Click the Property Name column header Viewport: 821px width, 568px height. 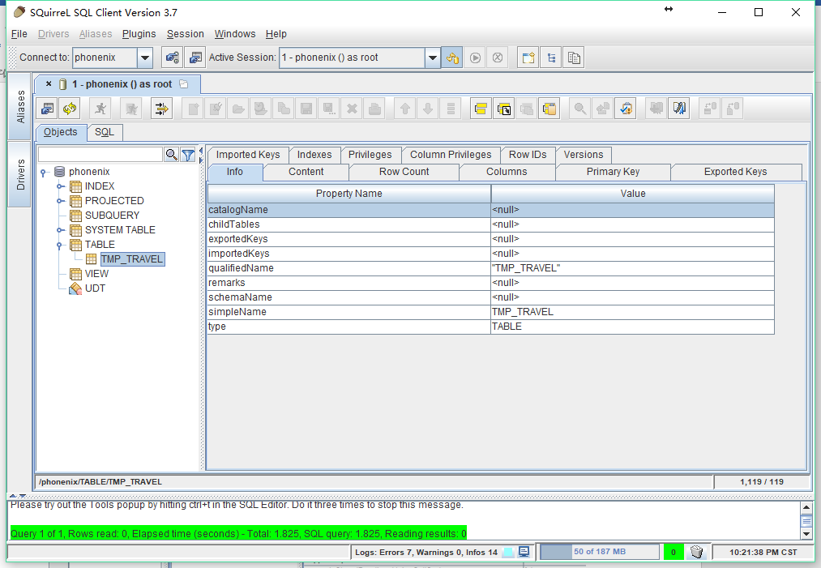tap(349, 194)
